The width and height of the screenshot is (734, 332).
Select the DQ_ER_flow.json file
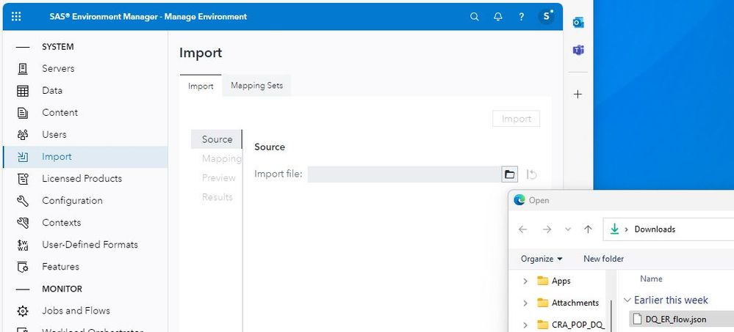[675, 320]
